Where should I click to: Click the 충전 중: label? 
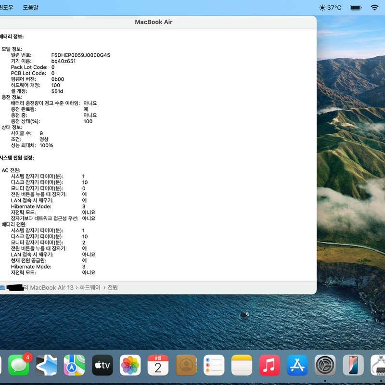(19, 115)
